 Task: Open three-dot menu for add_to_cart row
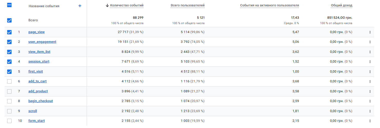370,81
